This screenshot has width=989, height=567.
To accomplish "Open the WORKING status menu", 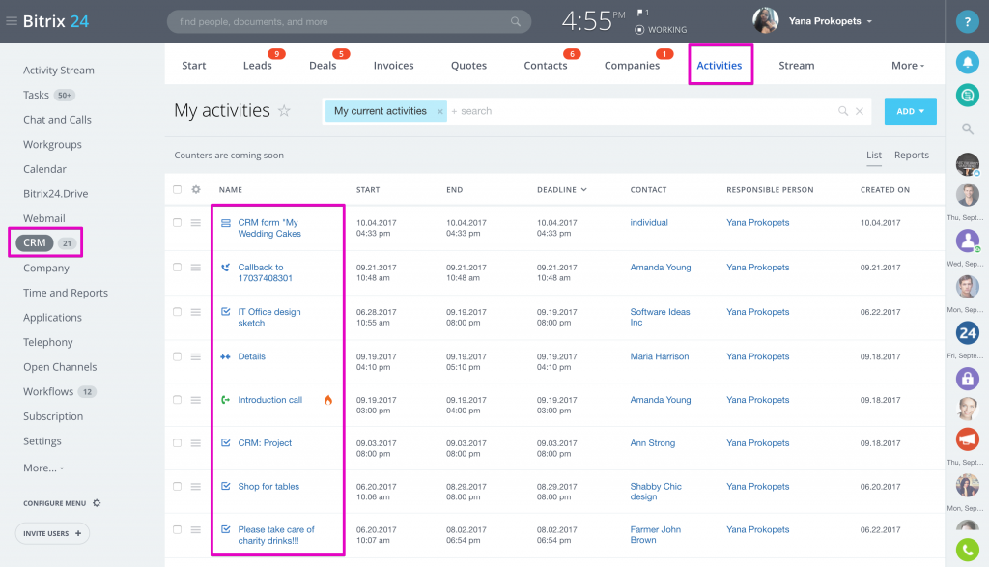I will point(661,30).
